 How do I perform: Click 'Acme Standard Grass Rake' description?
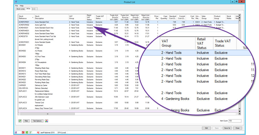click(44, 34)
